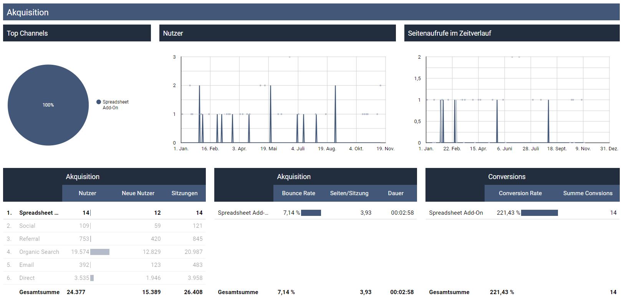This screenshot has width=624, height=301.
Task: Click the 7,14 % bounce rate bar
Action: (x=311, y=213)
